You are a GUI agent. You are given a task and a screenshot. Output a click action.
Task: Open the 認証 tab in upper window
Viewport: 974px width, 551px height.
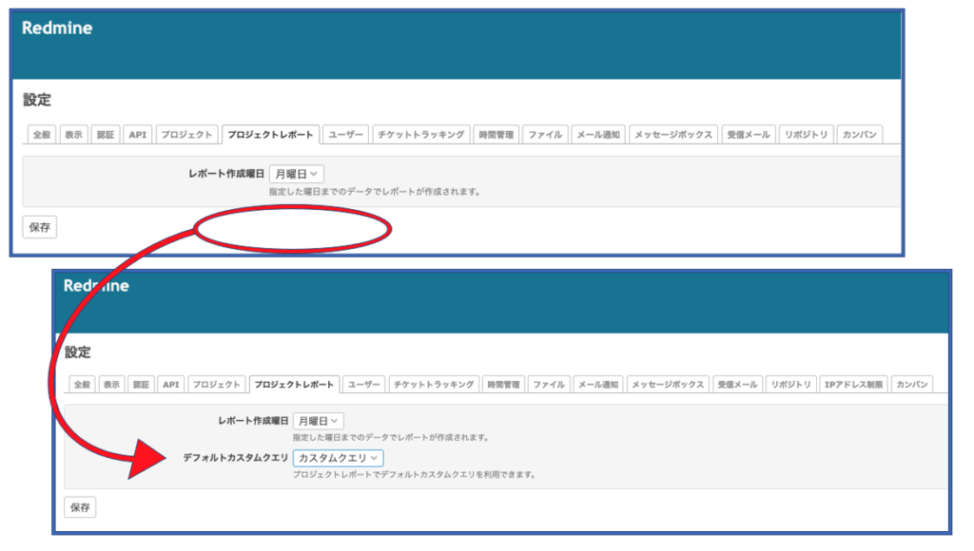click(x=106, y=135)
